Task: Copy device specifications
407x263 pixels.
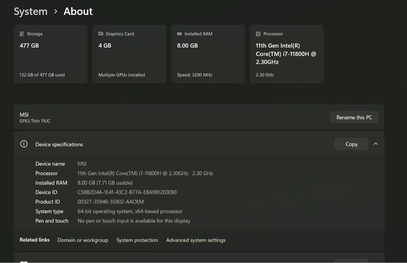Action: (352, 144)
